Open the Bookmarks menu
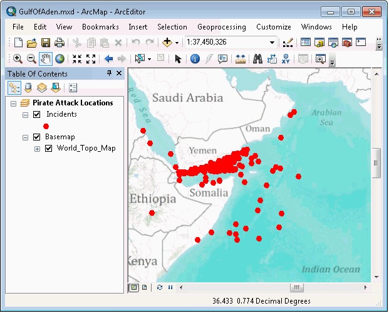 tap(100, 27)
